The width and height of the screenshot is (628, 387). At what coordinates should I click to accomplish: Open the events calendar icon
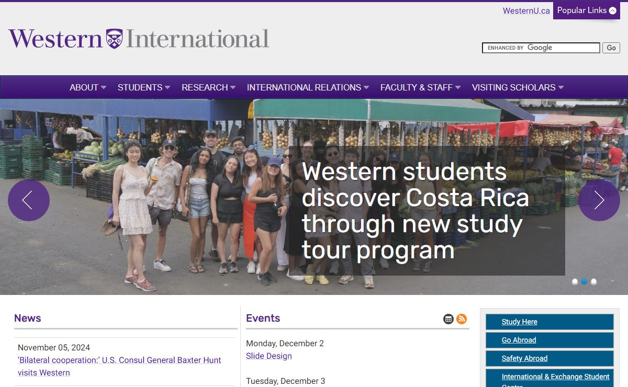(x=448, y=319)
